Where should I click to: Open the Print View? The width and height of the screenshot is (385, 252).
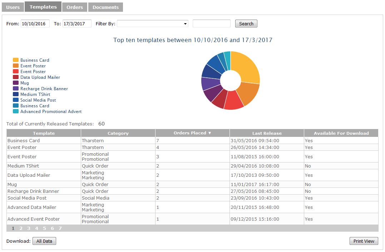point(364,241)
